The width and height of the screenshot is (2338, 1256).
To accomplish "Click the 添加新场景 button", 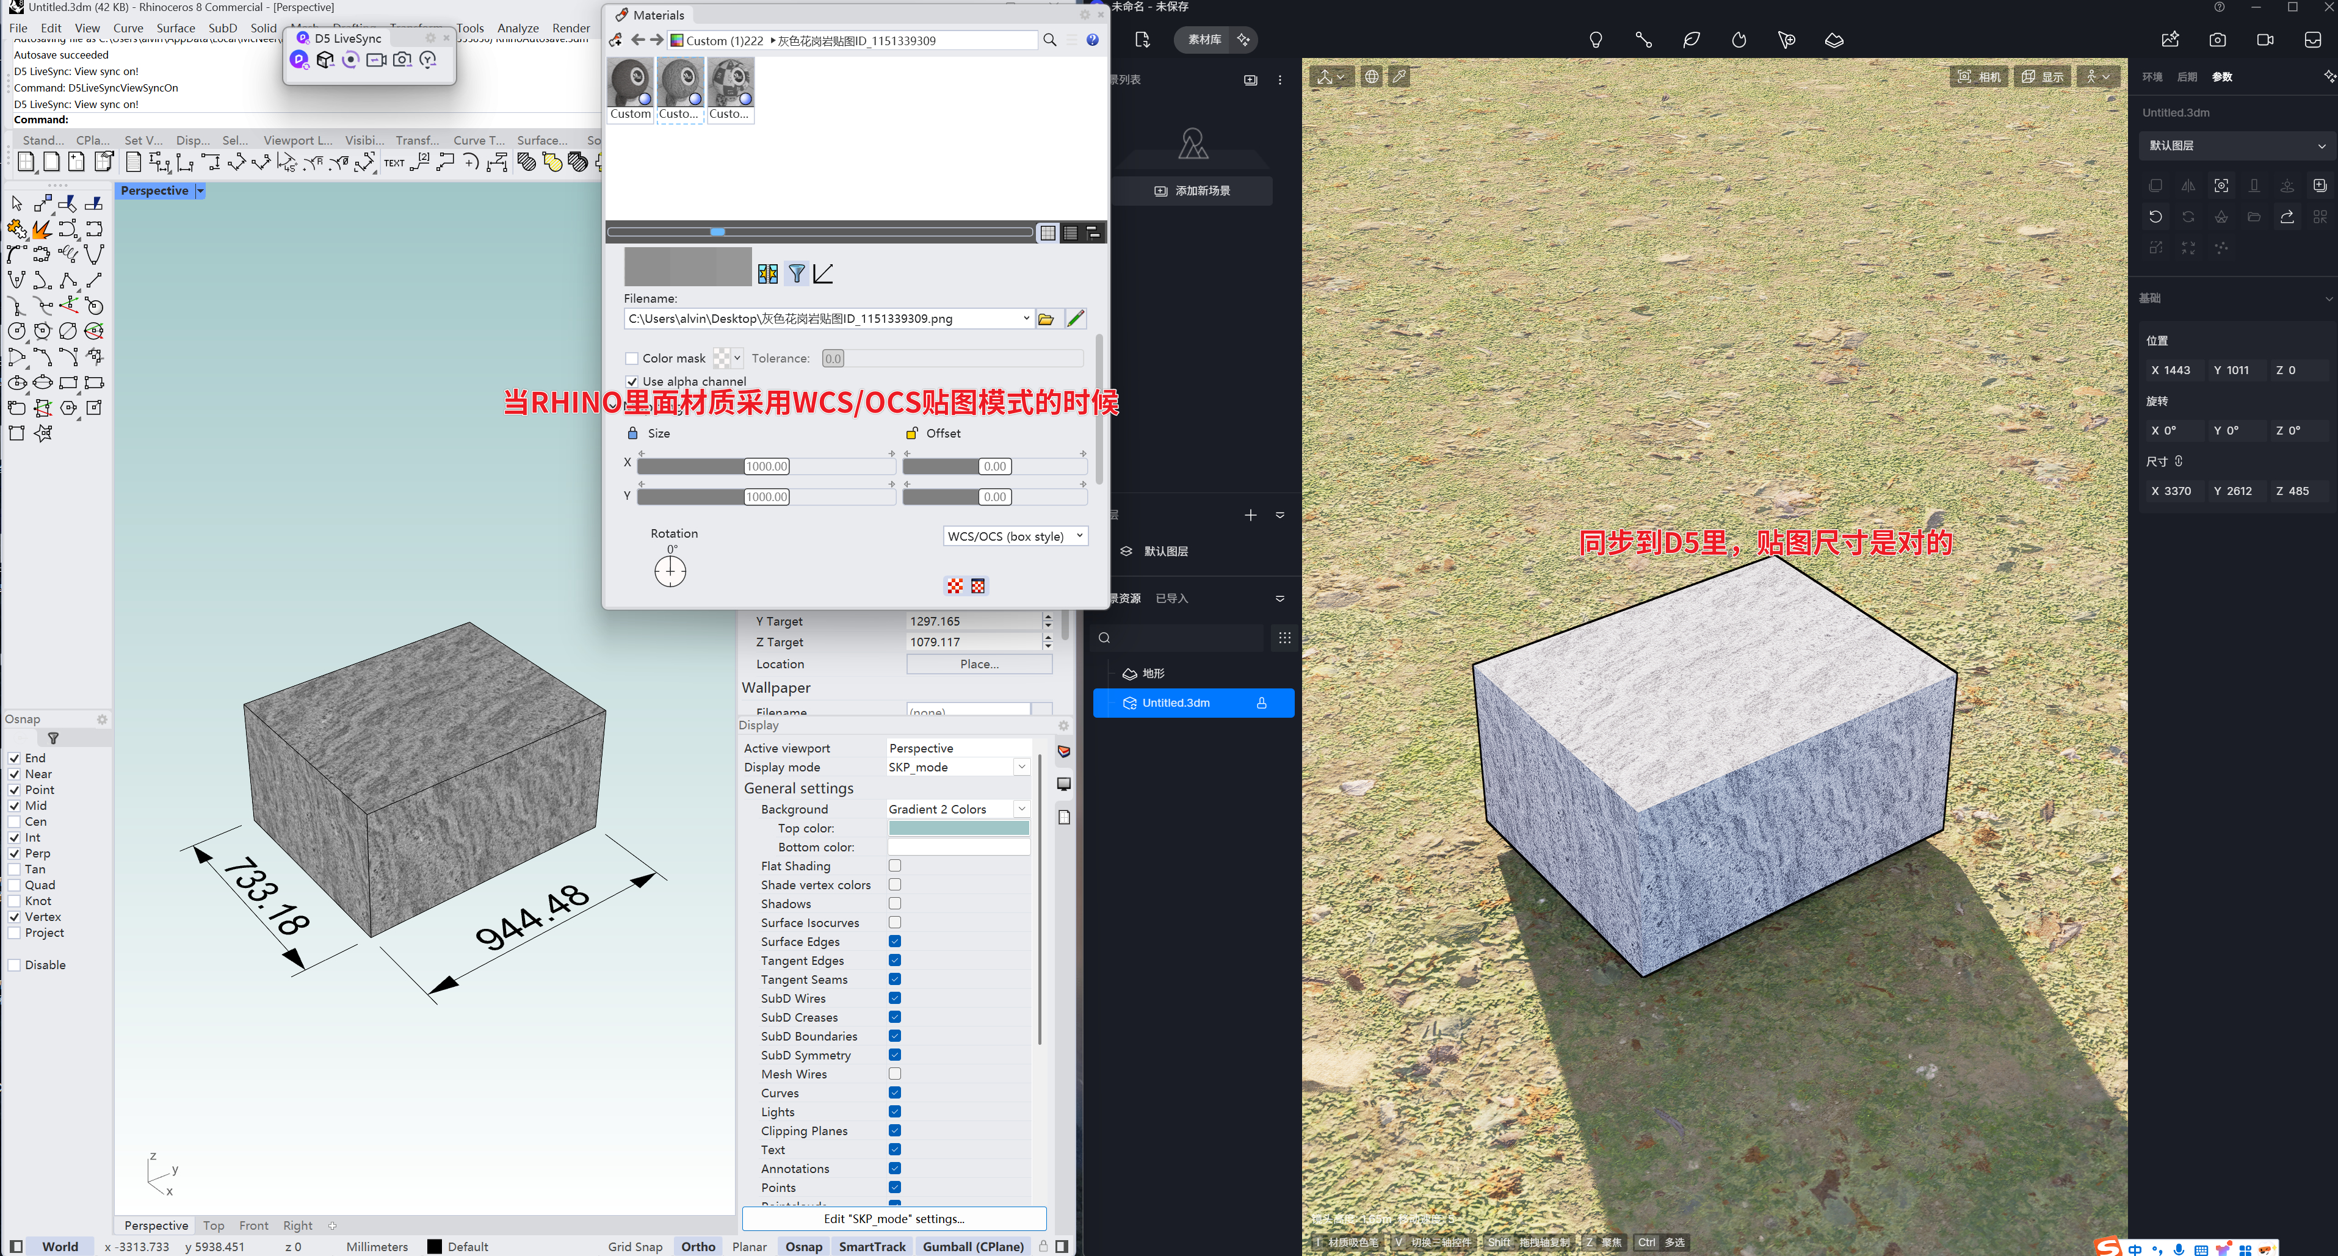I will [x=1193, y=190].
